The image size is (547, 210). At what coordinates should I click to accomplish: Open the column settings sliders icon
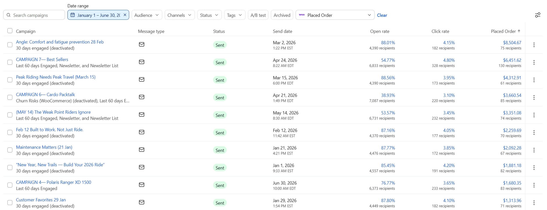(x=538, y=15)
